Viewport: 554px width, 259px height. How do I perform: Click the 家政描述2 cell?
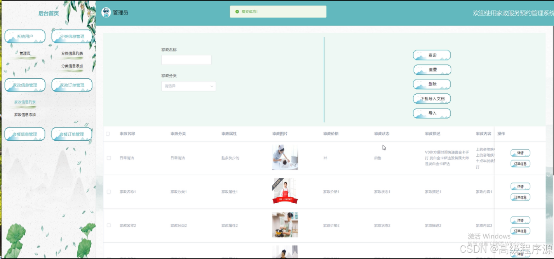tap(433, 226)
